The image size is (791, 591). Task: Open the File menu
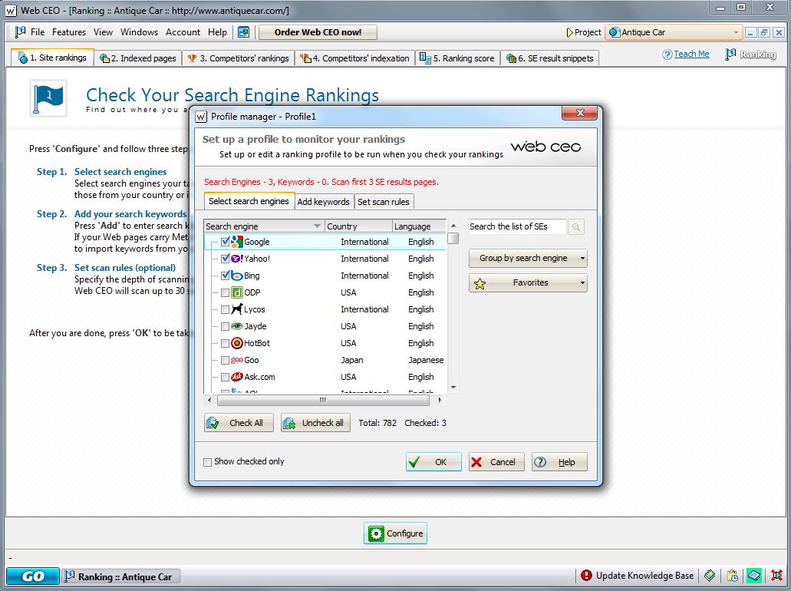[38, 32]
